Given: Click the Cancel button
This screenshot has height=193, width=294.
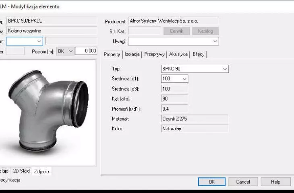Looking at the screenshot, I should pyautogui.click(x=243, y=182).
